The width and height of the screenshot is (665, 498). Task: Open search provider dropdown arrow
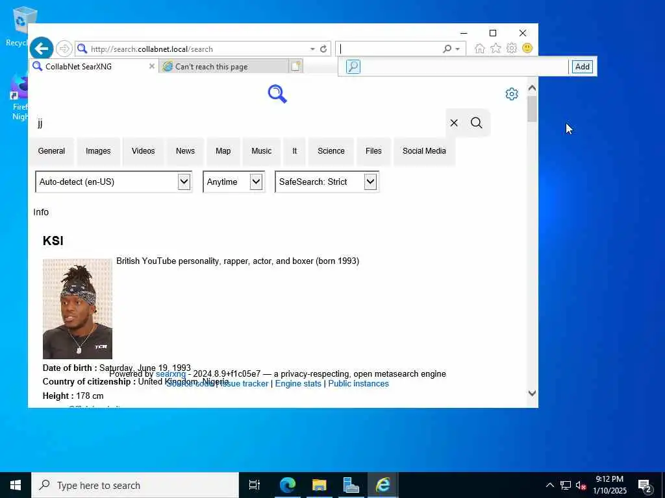coord(458,49)
